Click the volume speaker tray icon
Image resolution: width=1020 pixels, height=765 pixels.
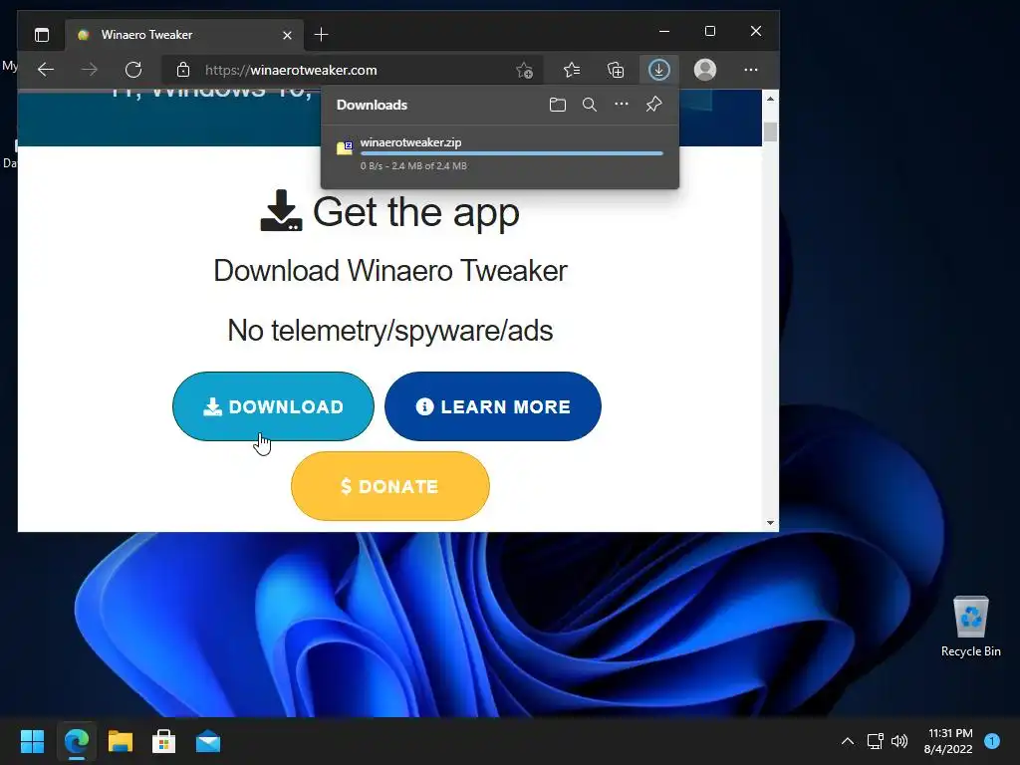coord(899,741)
